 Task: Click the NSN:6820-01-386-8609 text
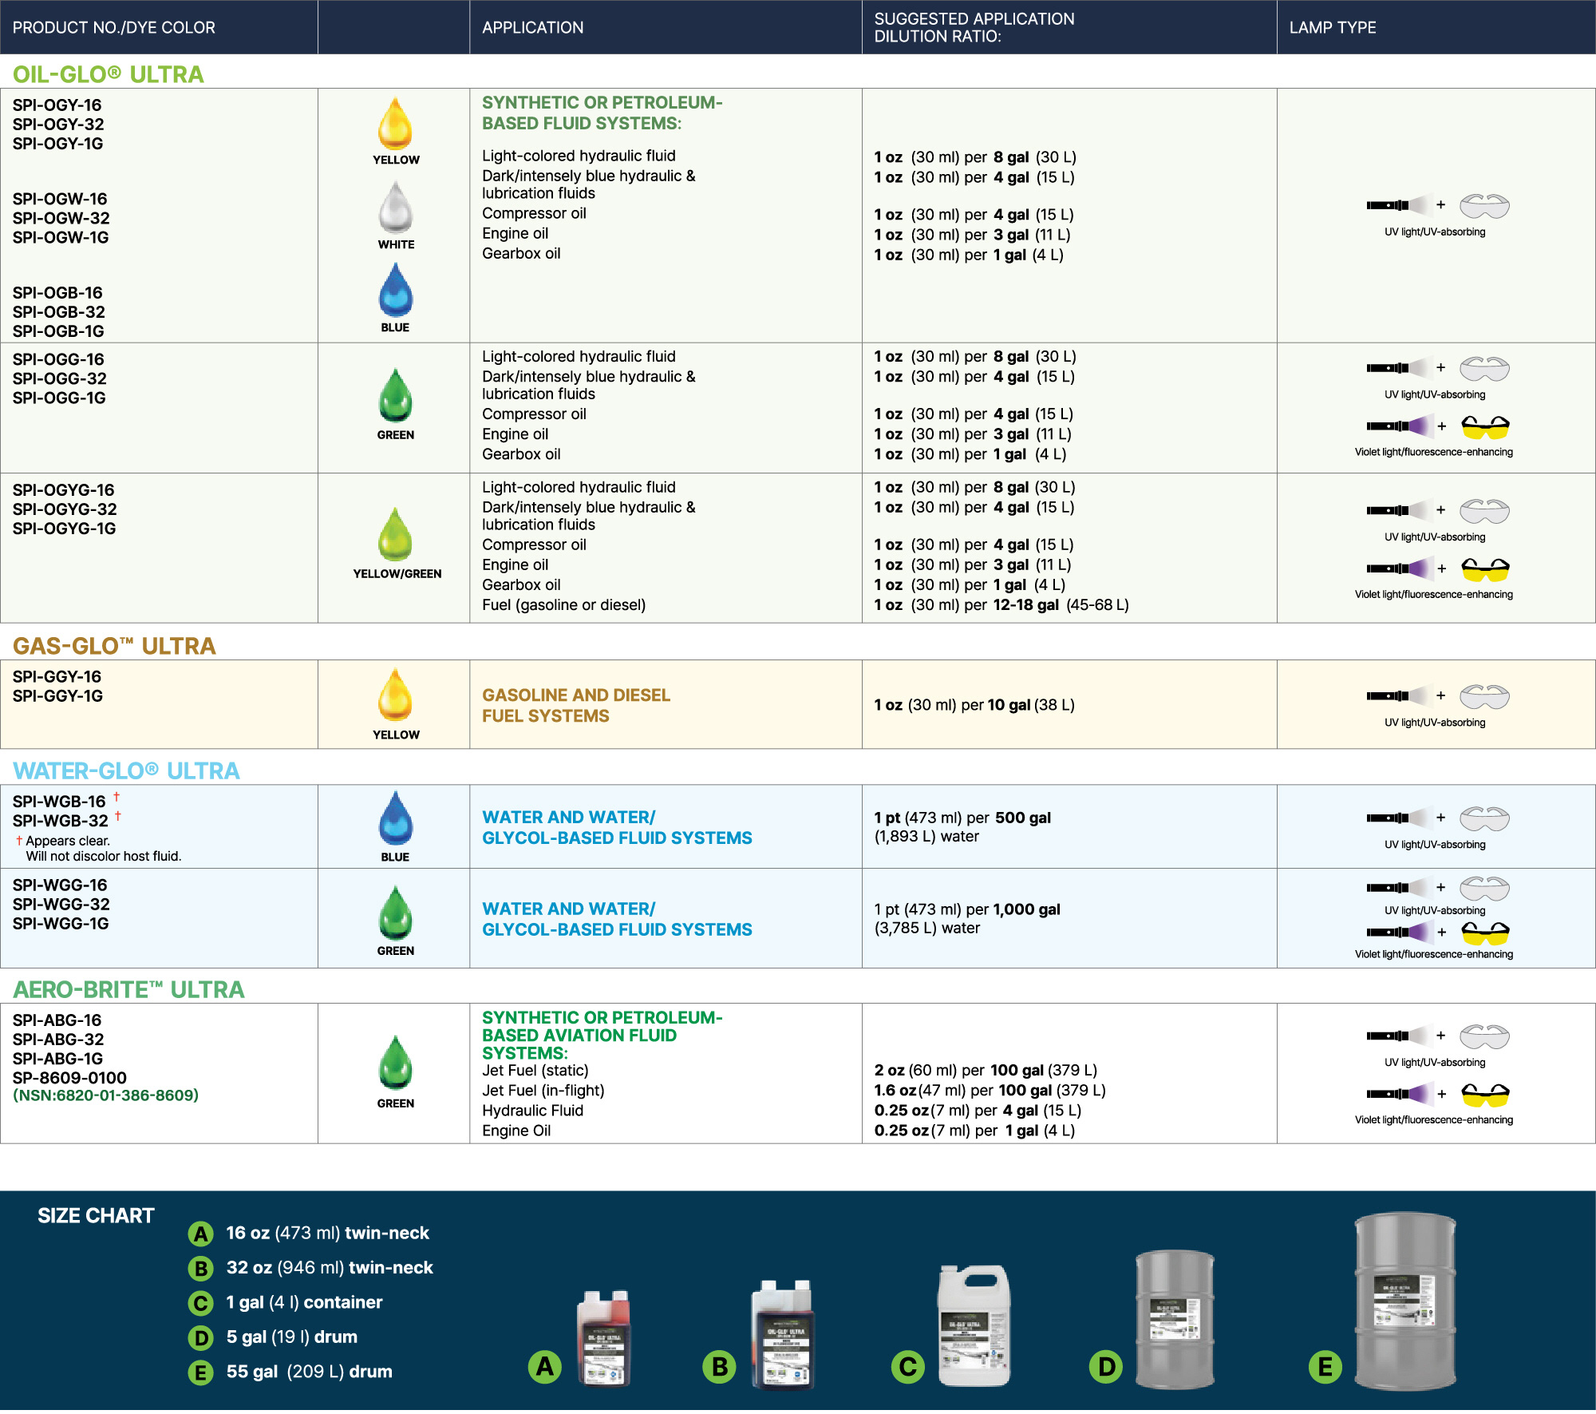(x=105, y=1095)
